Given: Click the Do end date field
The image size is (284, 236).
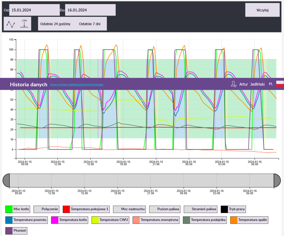Looking at the screenshot, I should [x=90, y=10].
